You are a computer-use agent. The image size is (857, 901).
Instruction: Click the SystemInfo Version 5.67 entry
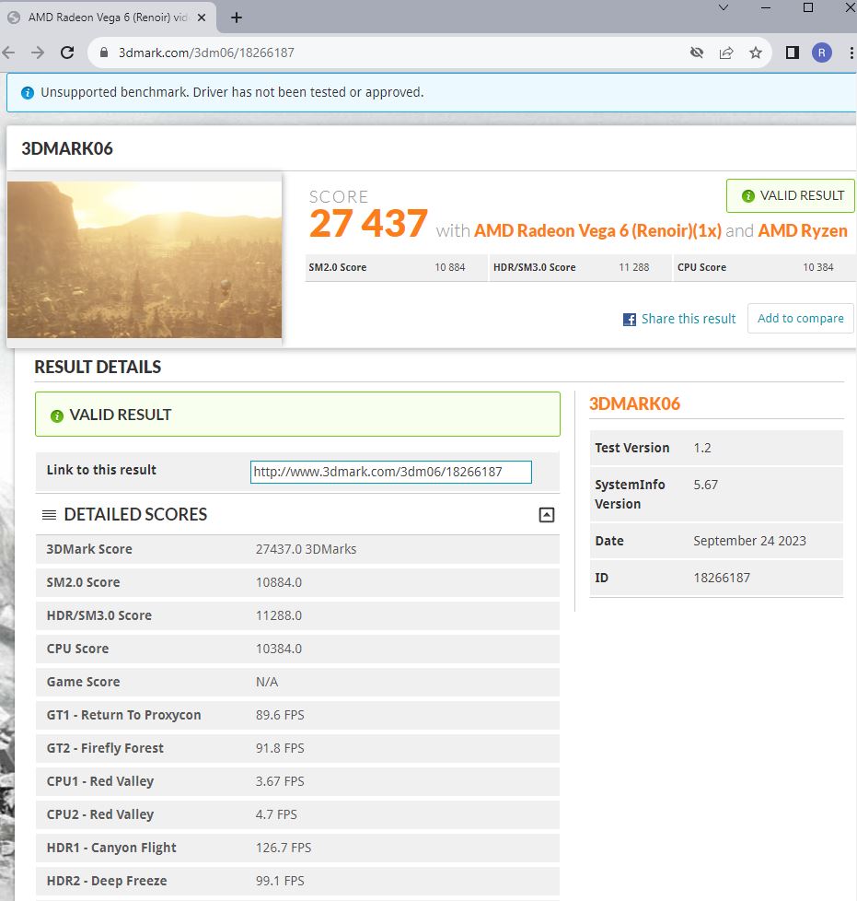tap(716, 494)
